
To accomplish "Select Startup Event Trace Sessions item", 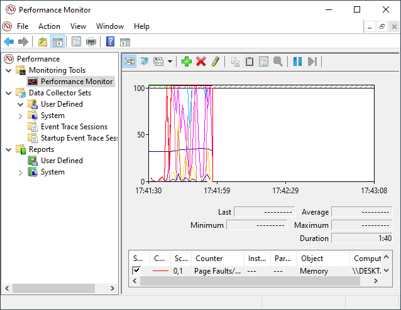I will tap(79, 138).
